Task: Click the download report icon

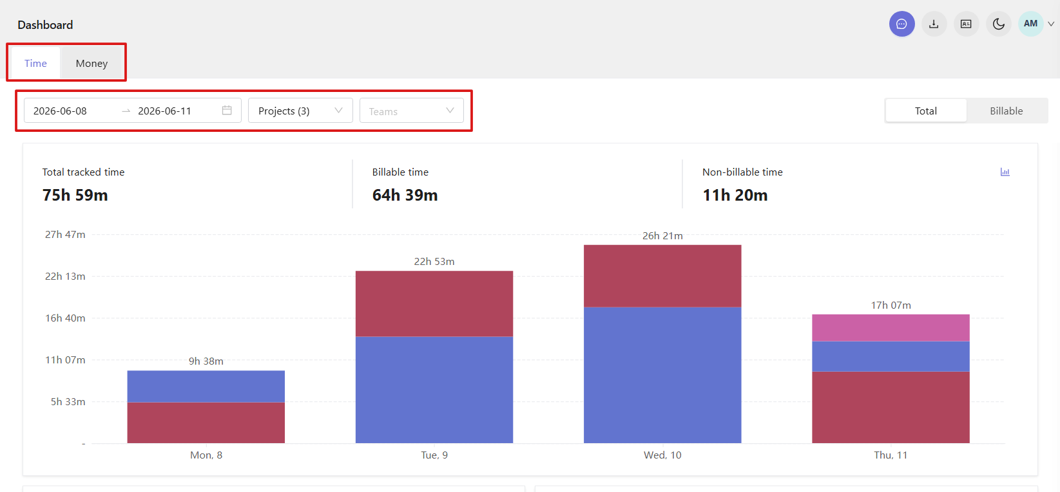Action: (x=934, y=24)
